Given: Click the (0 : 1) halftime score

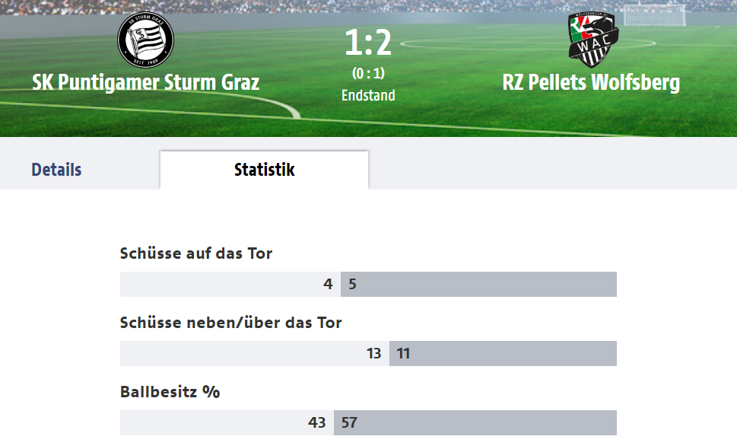Looking at the screenshot, I should click(368, 74).
